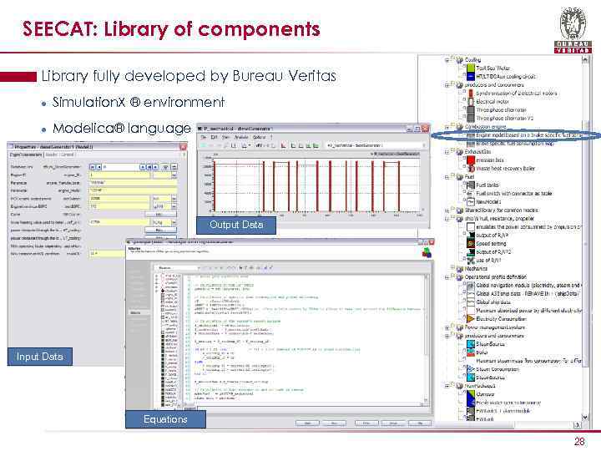The image size is (601, 451).
Task: Click the colored cubes icon in equations window
Action: pos(427,252)
